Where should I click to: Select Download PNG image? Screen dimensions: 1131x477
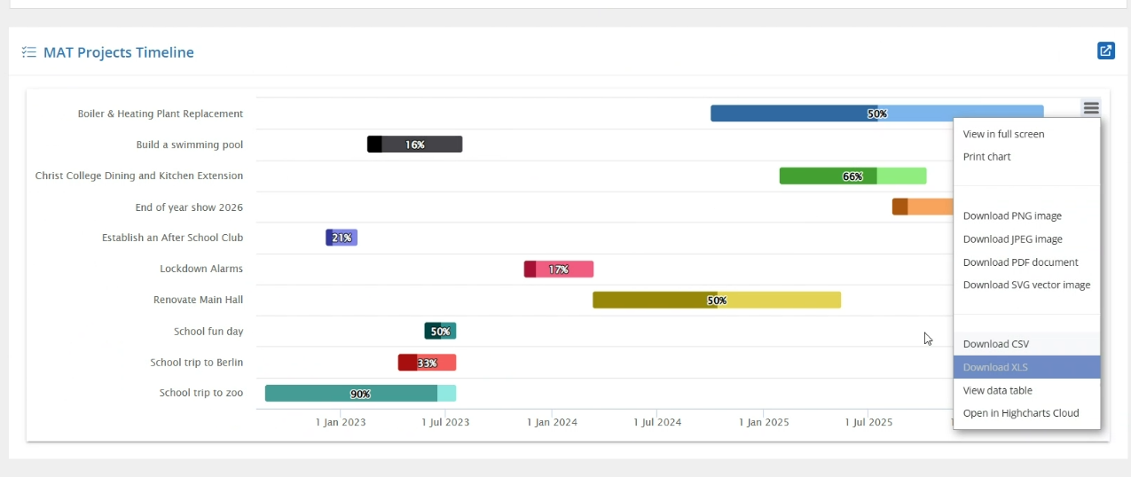point(1012,215)
